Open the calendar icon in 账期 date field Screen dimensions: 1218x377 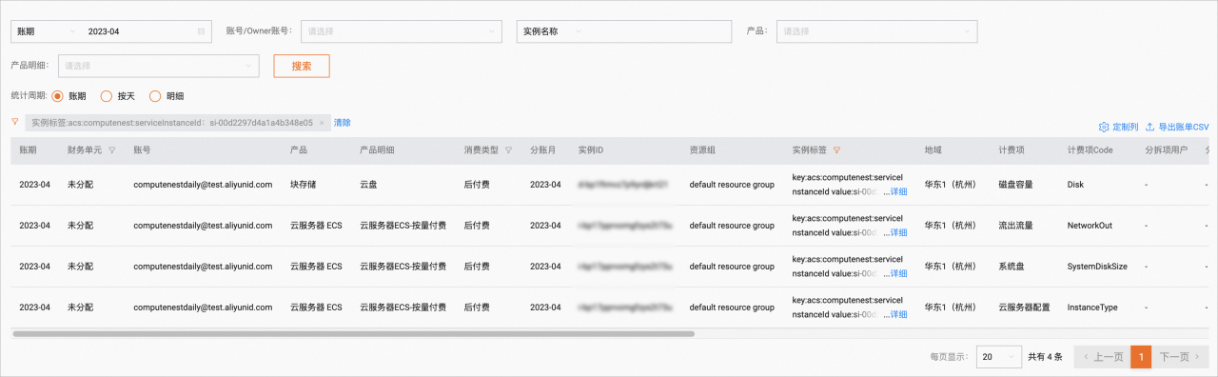201,31
